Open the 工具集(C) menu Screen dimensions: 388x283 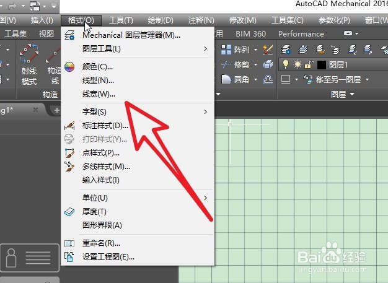288,20
